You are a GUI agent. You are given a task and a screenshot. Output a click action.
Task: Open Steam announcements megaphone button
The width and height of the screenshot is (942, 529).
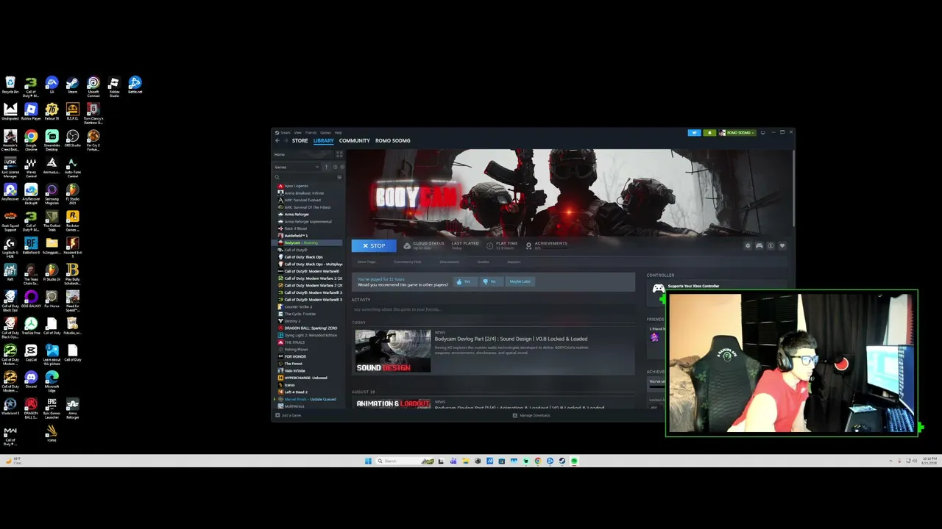pyautogui.click(x=694, y=133)
